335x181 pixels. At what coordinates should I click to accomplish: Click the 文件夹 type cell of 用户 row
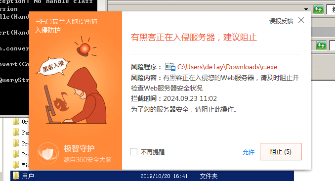209,176
